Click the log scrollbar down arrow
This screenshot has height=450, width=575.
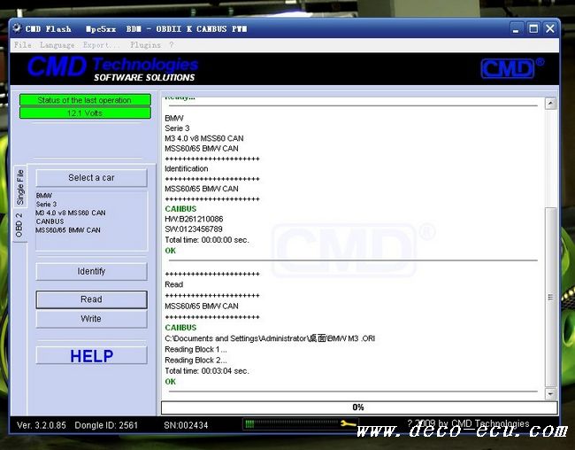click(550, 394)
